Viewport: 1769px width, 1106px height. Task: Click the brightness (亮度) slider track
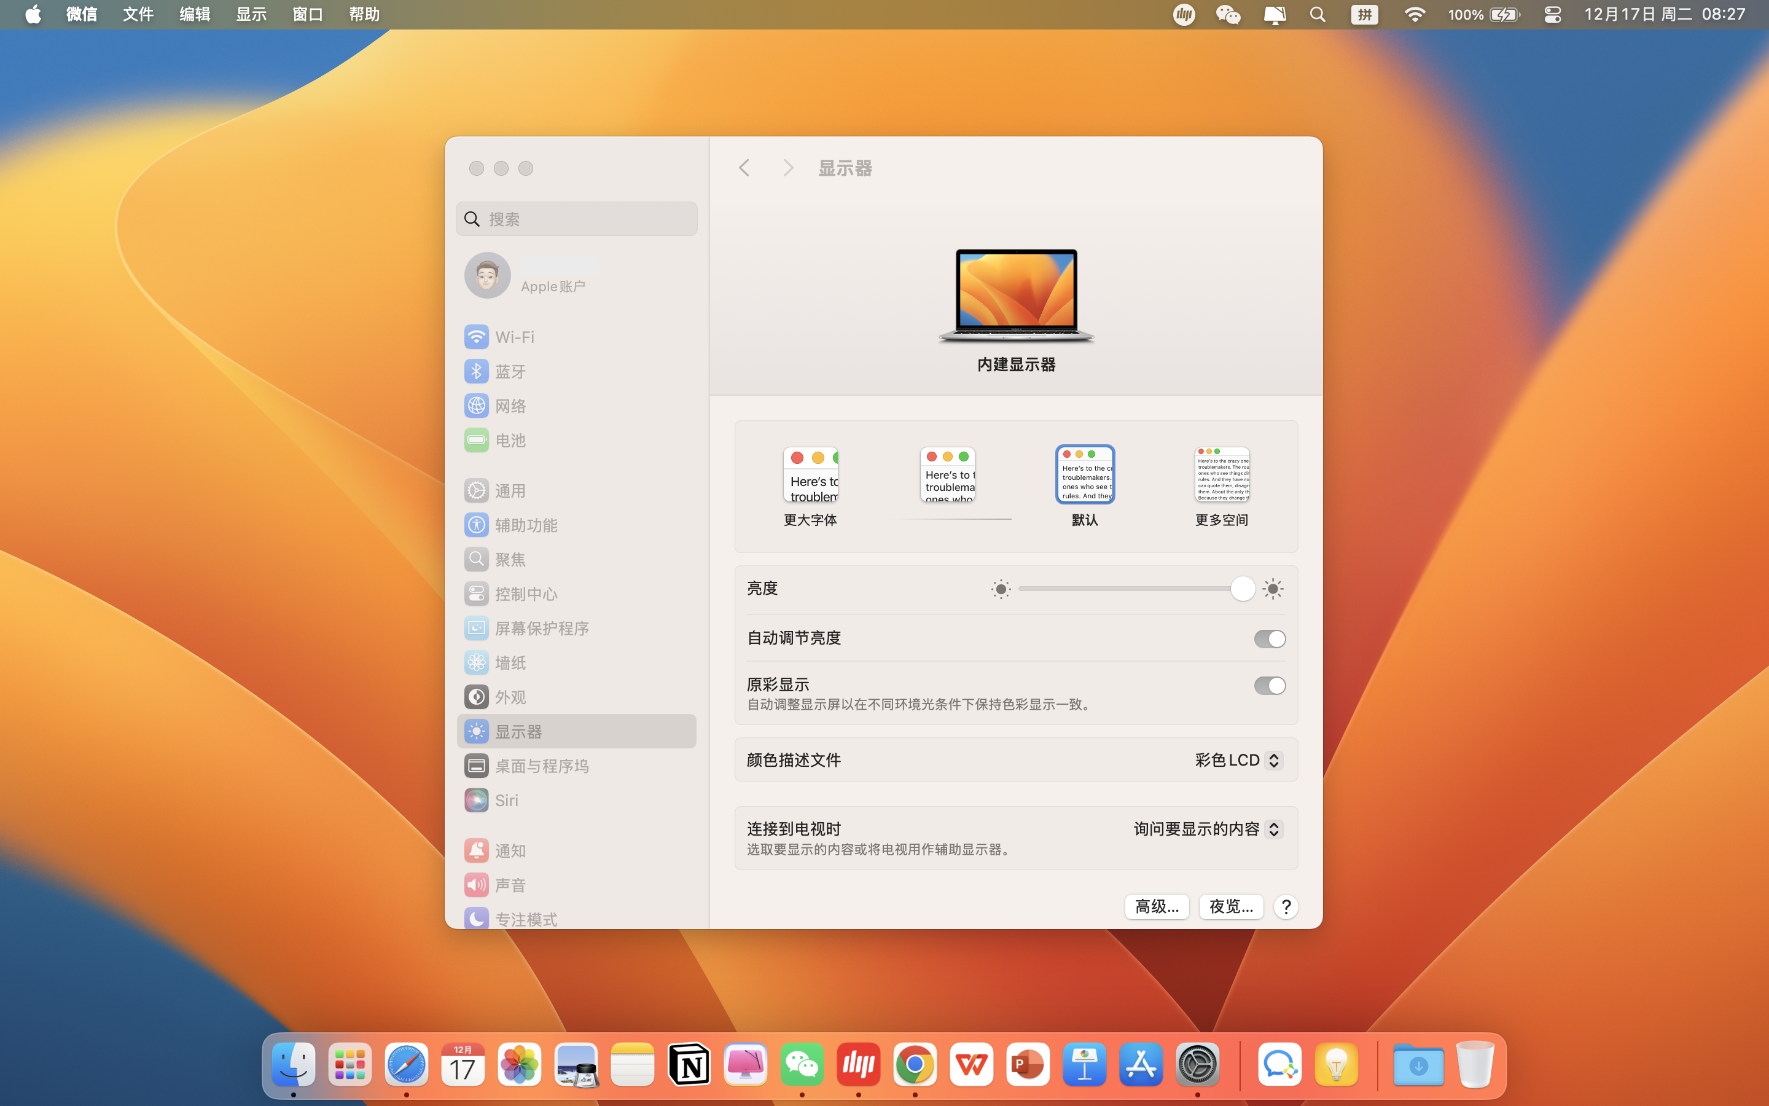(x=1126, y=589)
